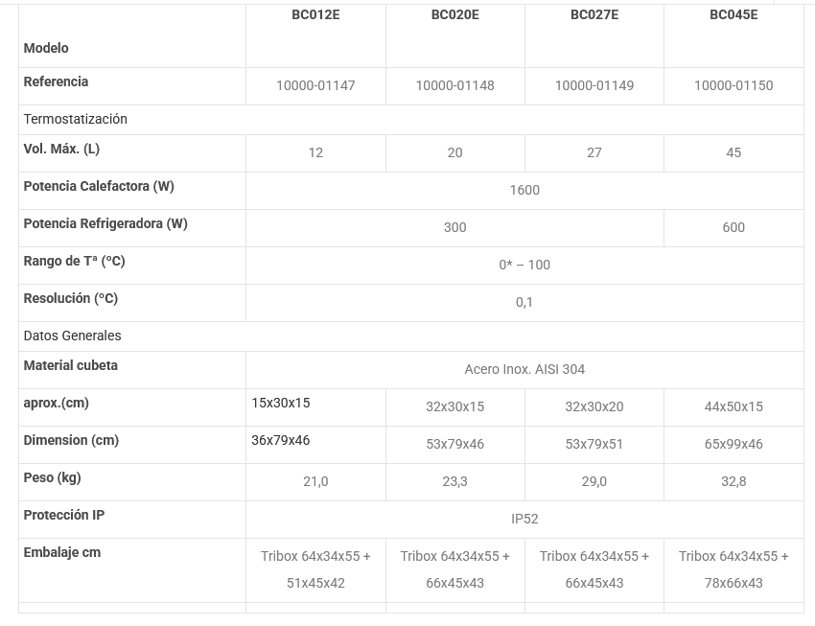This screenshot has height=626, width=815.
Task: Select the BC020E column header
Action: click(454, 15)
